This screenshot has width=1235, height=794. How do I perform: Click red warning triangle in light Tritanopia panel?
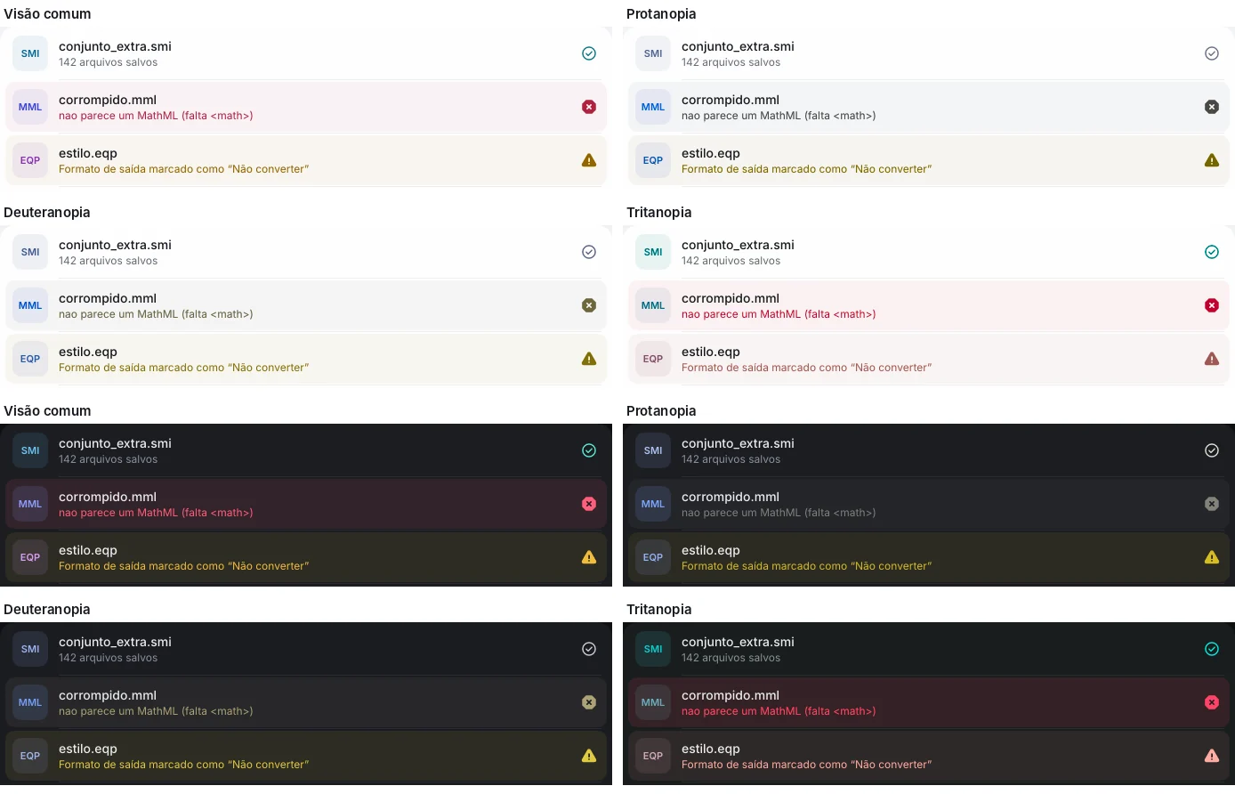[x=1212, y=359]
